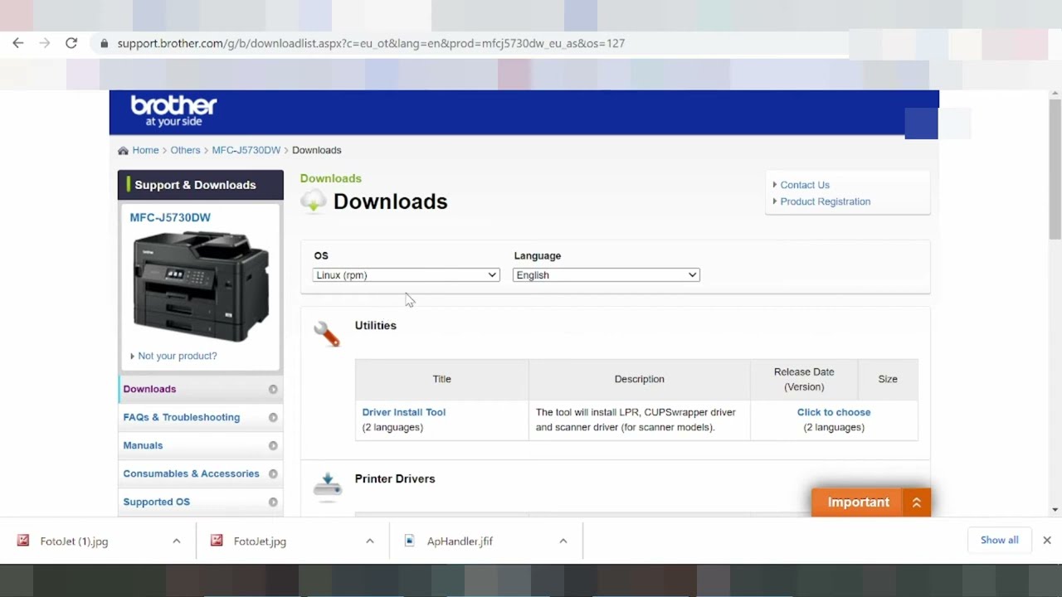Click the green Downloads label above heading
Screen dimensions: 1062x597
click(x=331, y=178)
